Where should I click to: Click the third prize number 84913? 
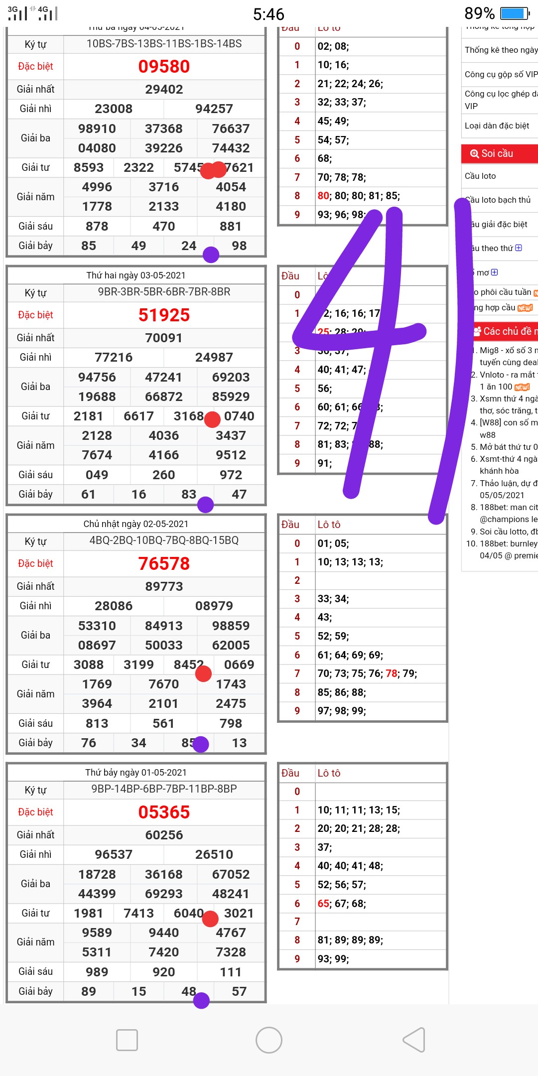[164, 626]
